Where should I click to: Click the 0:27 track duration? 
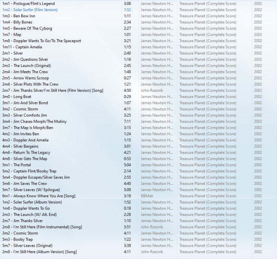click(127, 78)
